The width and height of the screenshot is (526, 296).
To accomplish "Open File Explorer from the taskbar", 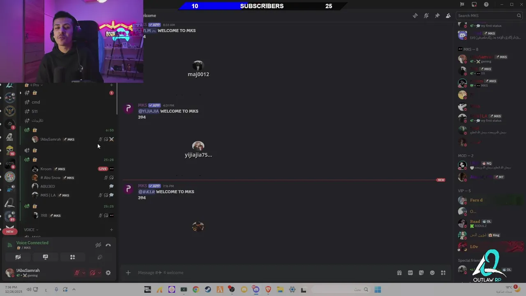I will point(280,290).
